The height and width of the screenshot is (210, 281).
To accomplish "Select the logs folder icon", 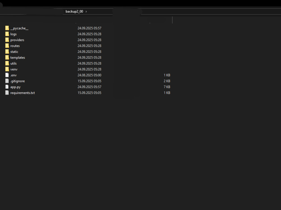I will pyautogui.click(x=7, y=34).
